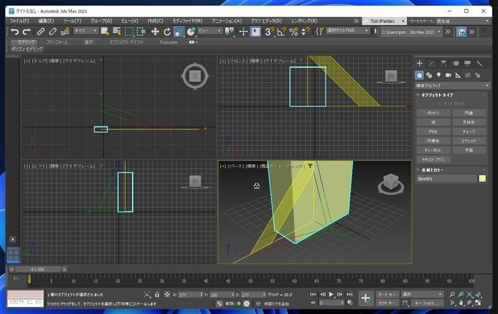The width and height of the screenshot is (498, 314).
Task: Click the 円柱 primitive button
Action: pyautogui.click(x=433, y=131)
